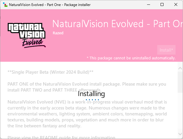Click the description scrollbar thumb
Image resolution: width=183 pixels, height=139 pixels.
pos(180,82)
